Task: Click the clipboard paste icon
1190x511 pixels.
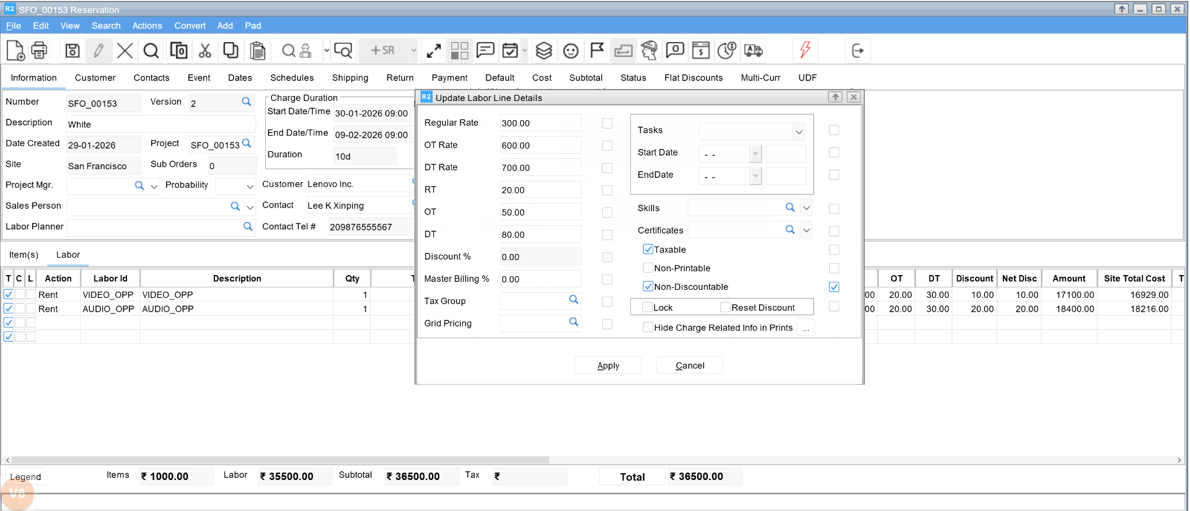Action: pos(257,50)
